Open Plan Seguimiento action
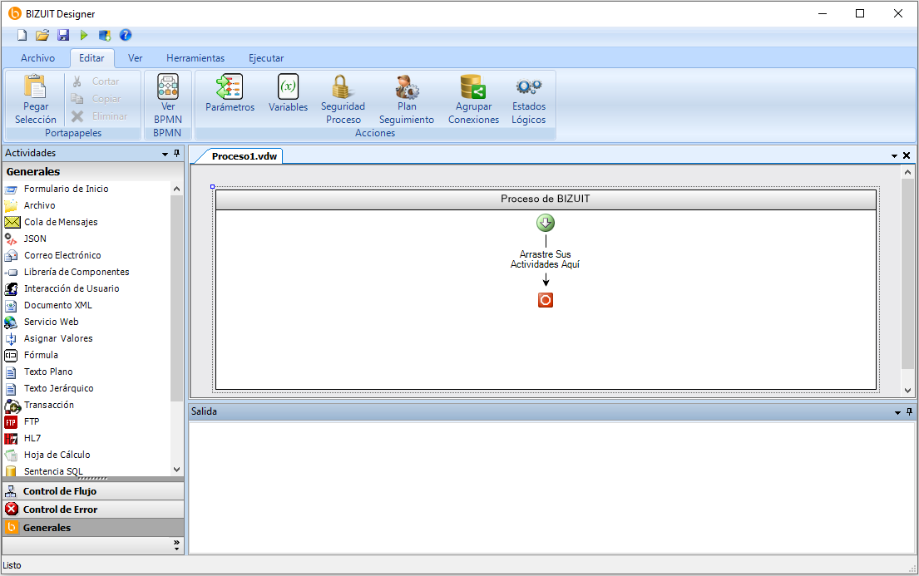The width and height of the screenshot is (919, 576). click(406, 99)
